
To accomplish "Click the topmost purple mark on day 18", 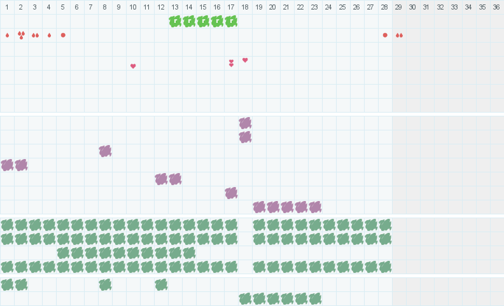I will [245, 123].
